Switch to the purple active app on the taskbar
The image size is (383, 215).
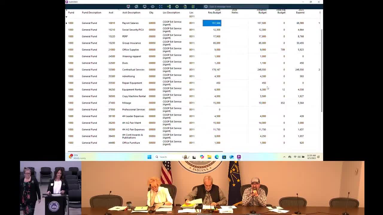point(239,157)
